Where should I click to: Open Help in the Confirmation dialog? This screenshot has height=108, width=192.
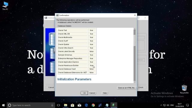click(105, 93)
